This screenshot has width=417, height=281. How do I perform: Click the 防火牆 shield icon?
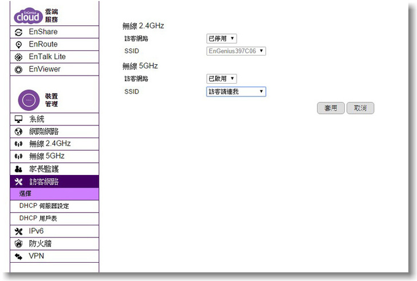[x=18, y=244]
